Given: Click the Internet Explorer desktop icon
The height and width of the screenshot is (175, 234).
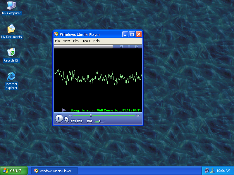Looking at the screenshot, I should coord(11,76).
